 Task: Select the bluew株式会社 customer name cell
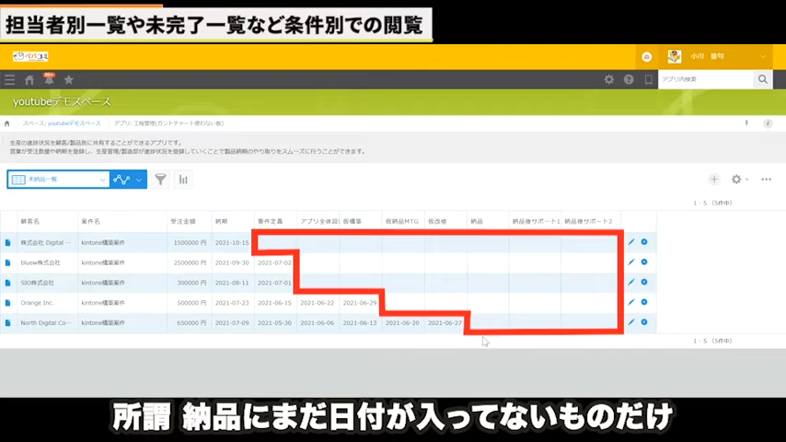pyautogui.click(x=48, y=262)
